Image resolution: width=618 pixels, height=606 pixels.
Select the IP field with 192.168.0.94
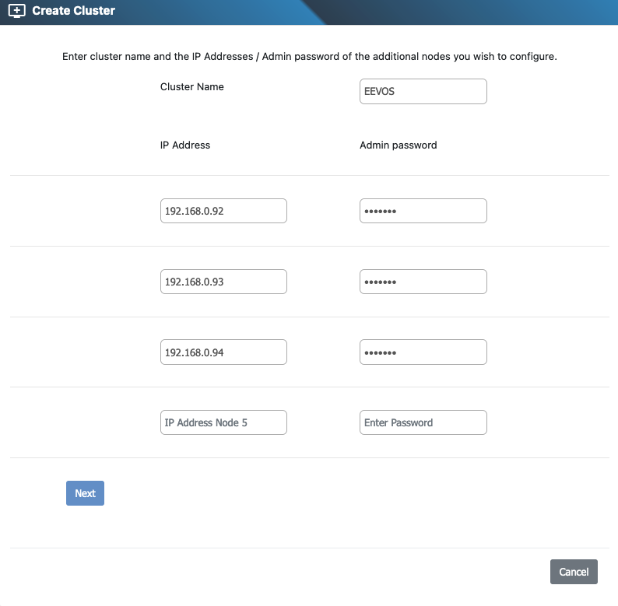pyautogui.click(x=223, y=352)
